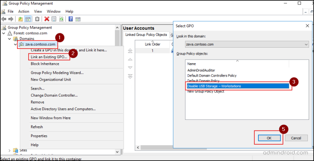Click left arrow of horizontal scrollbar

(137, 148)
